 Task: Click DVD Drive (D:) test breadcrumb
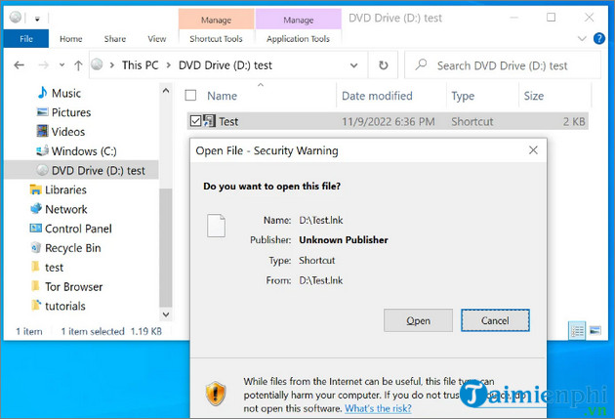click(225, 65)
